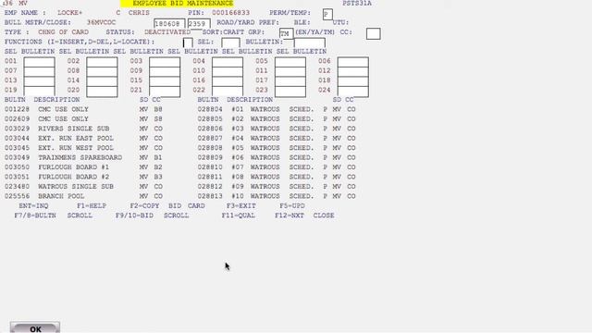Click bulletin selection box 015

(165, 81)
